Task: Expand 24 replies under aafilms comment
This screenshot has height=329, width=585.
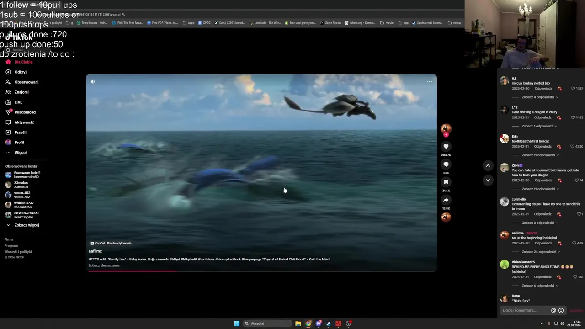Action: [540, 252]
